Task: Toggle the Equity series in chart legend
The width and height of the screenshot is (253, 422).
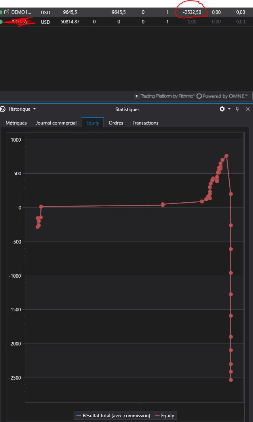Action: pos(165,416)
